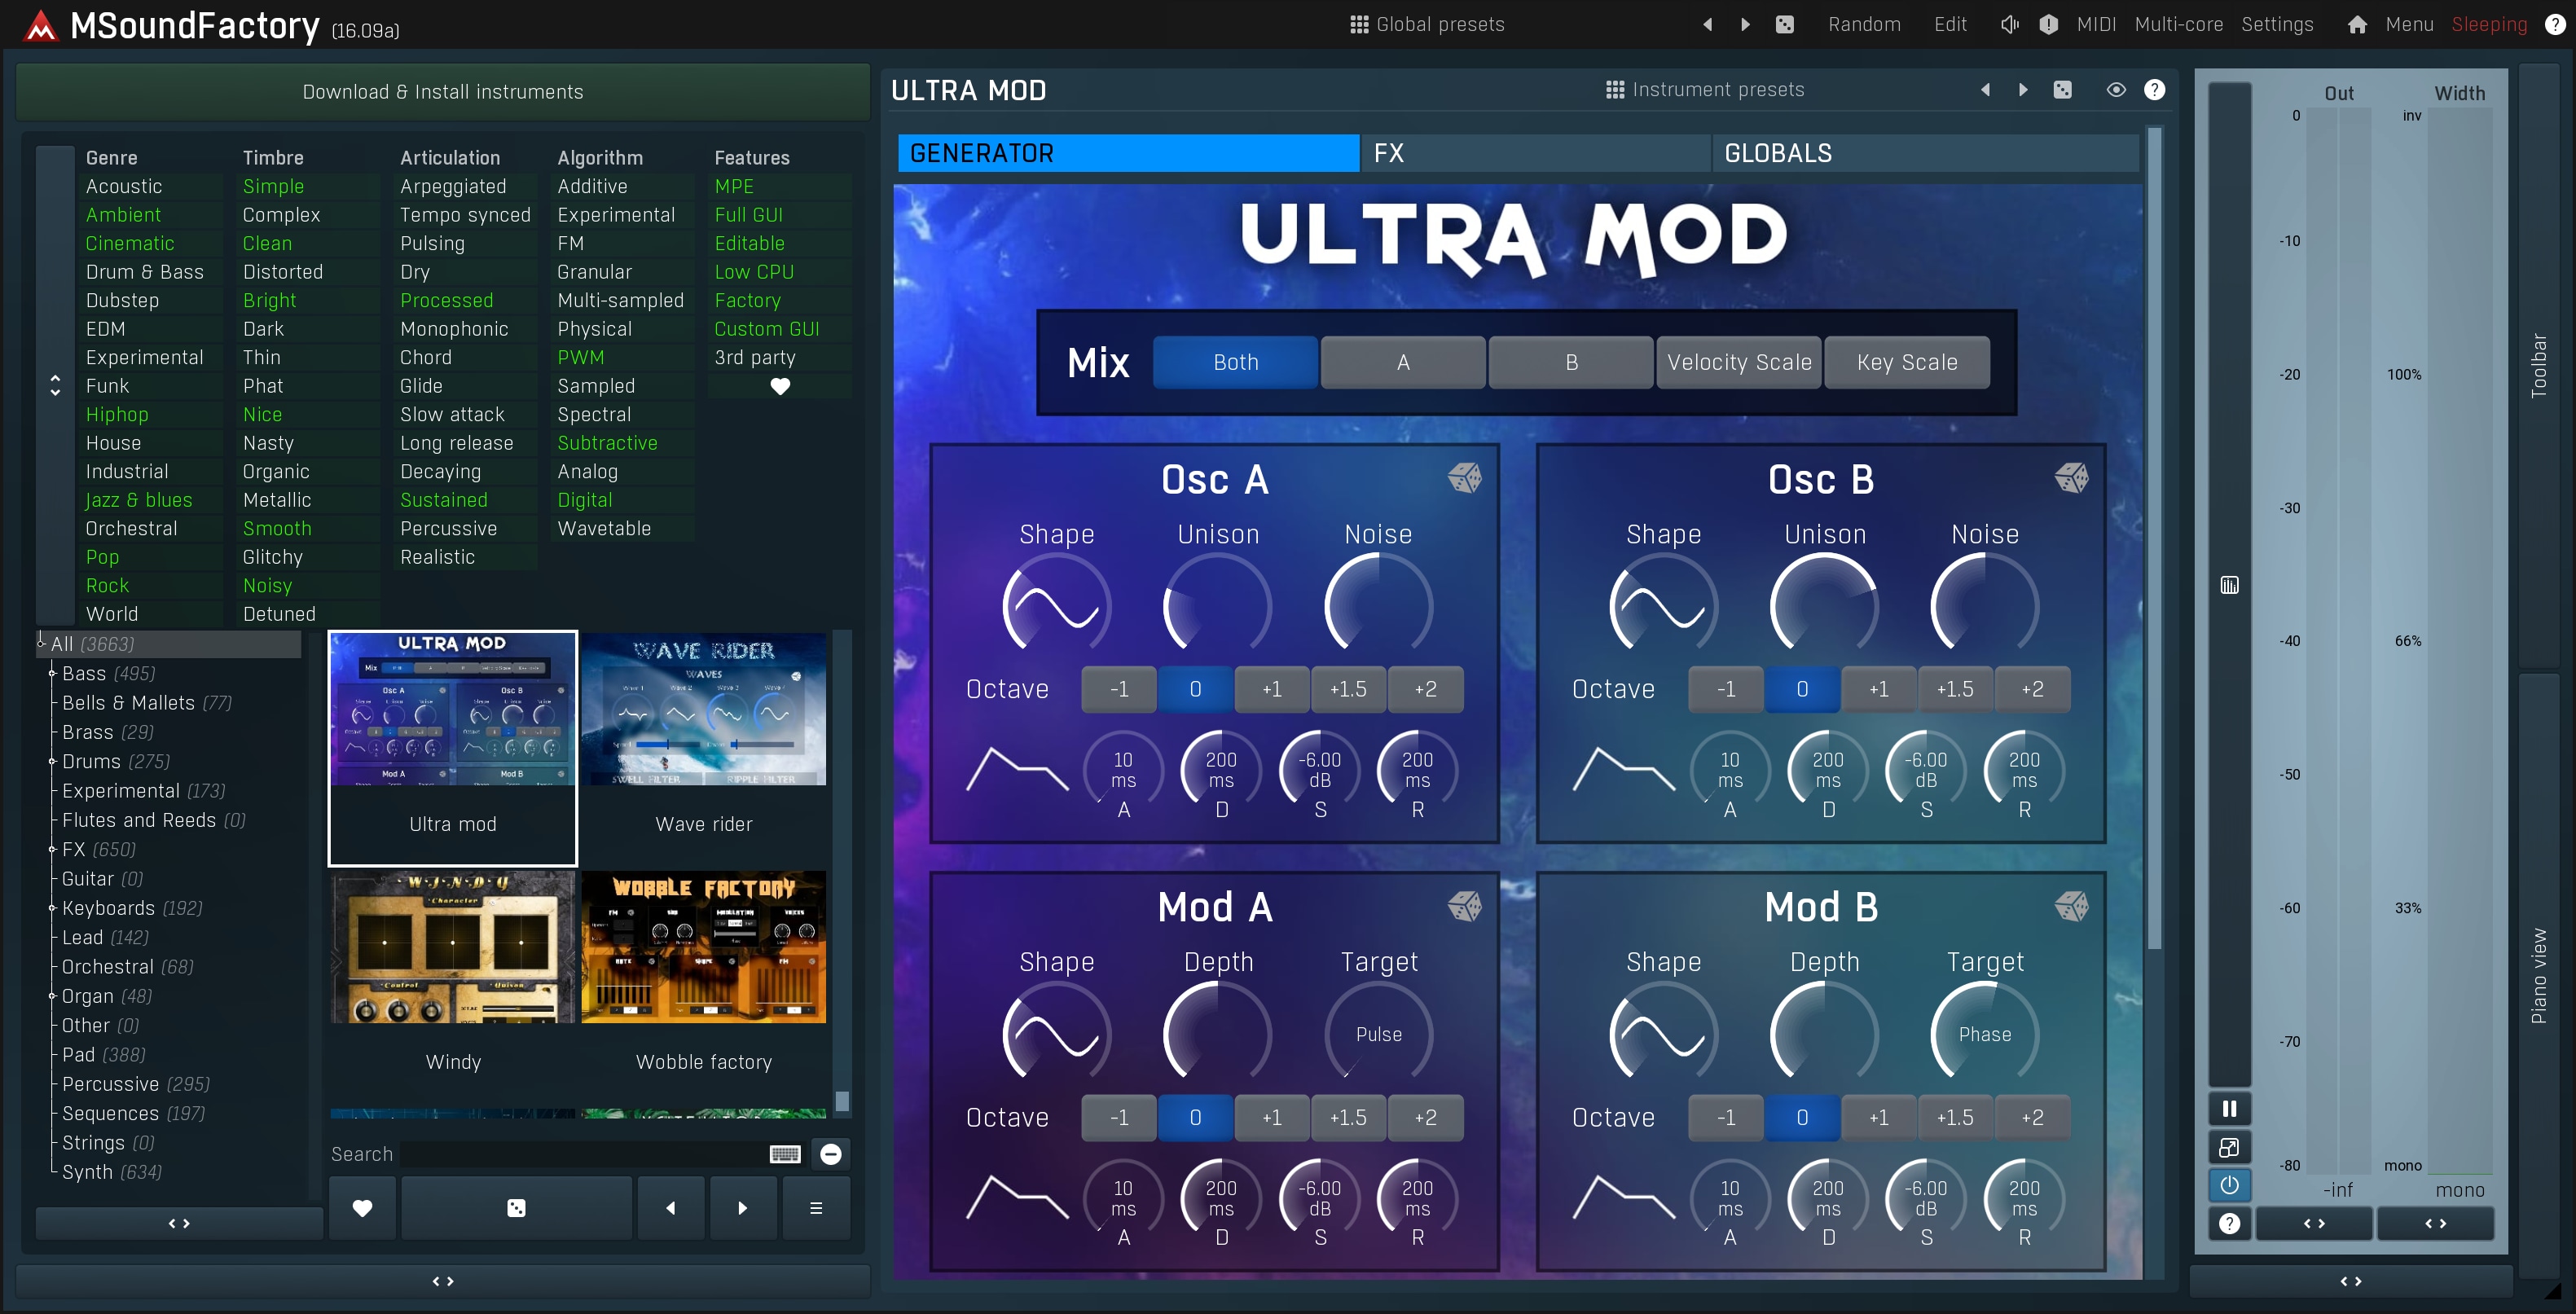Click the panic exclamation icon
Screen dimensions: 2576x1314
coord(2048,24)
